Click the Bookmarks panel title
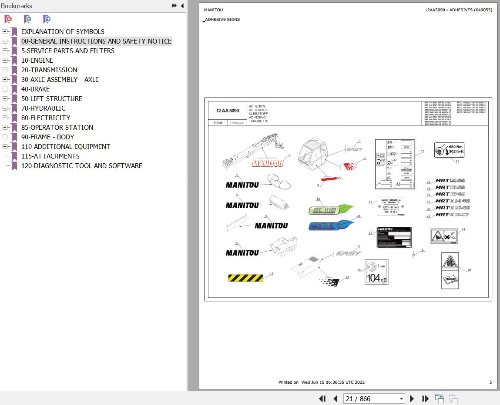This screenshot has width=500, height=405. coord(16,6)
